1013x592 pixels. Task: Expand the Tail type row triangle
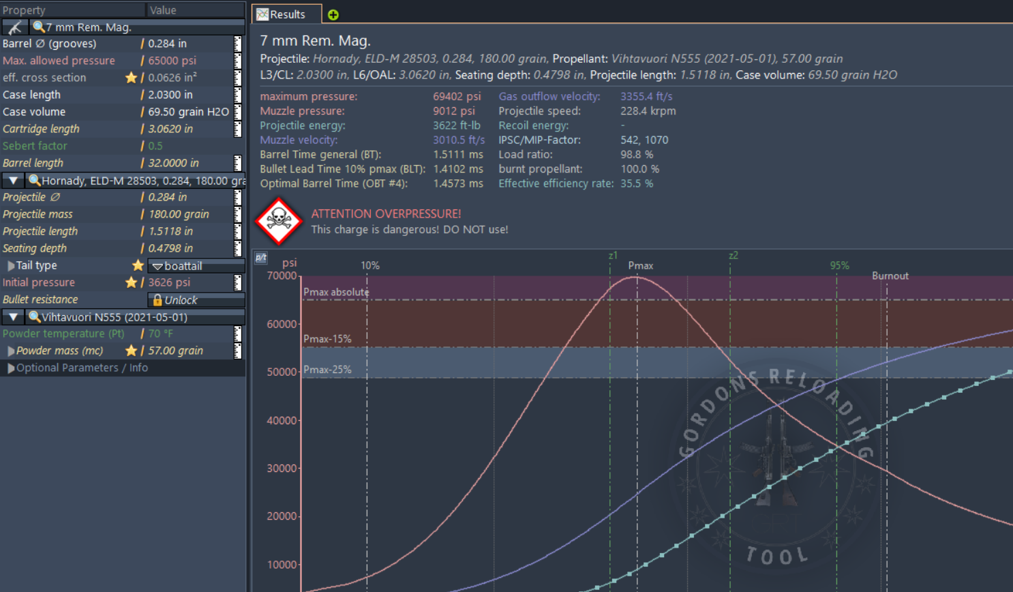click(11, 265)
